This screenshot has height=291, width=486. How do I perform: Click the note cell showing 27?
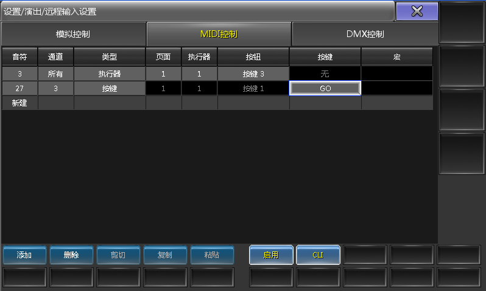(19, 88)
